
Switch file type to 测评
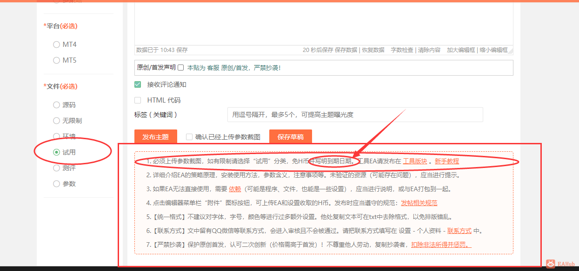pos(56,168)
